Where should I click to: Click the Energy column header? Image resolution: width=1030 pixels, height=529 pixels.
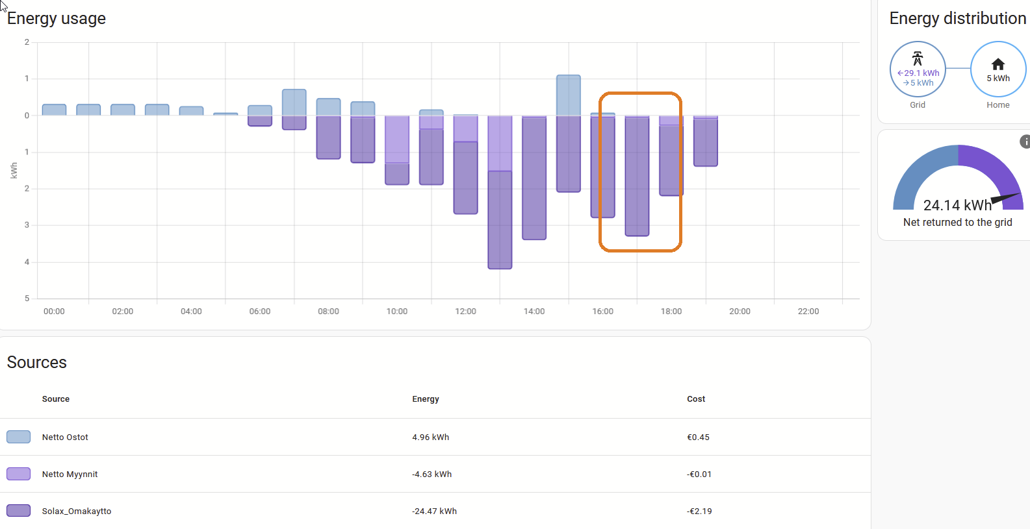click(x=425, y=399)
